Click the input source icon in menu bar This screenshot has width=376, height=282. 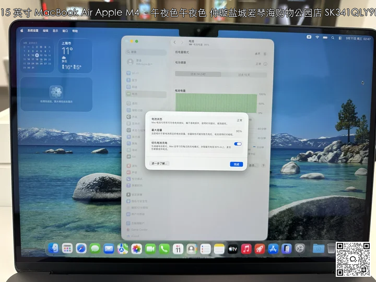point(309,37)
